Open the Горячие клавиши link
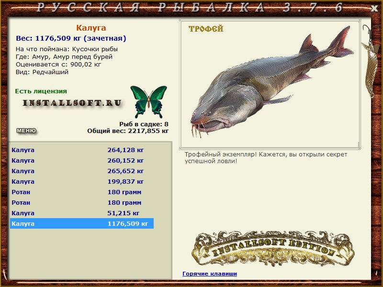 coord(210,274)
